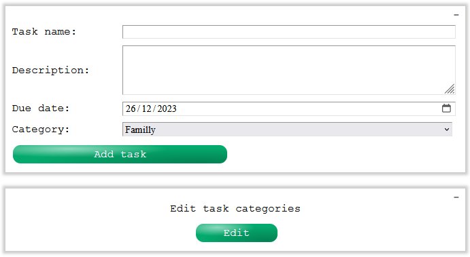This screenshot has width=470, height=257.
Task: Collapse the Edit task categories panel
Action: pyautogui.click(x=456, y=197)
